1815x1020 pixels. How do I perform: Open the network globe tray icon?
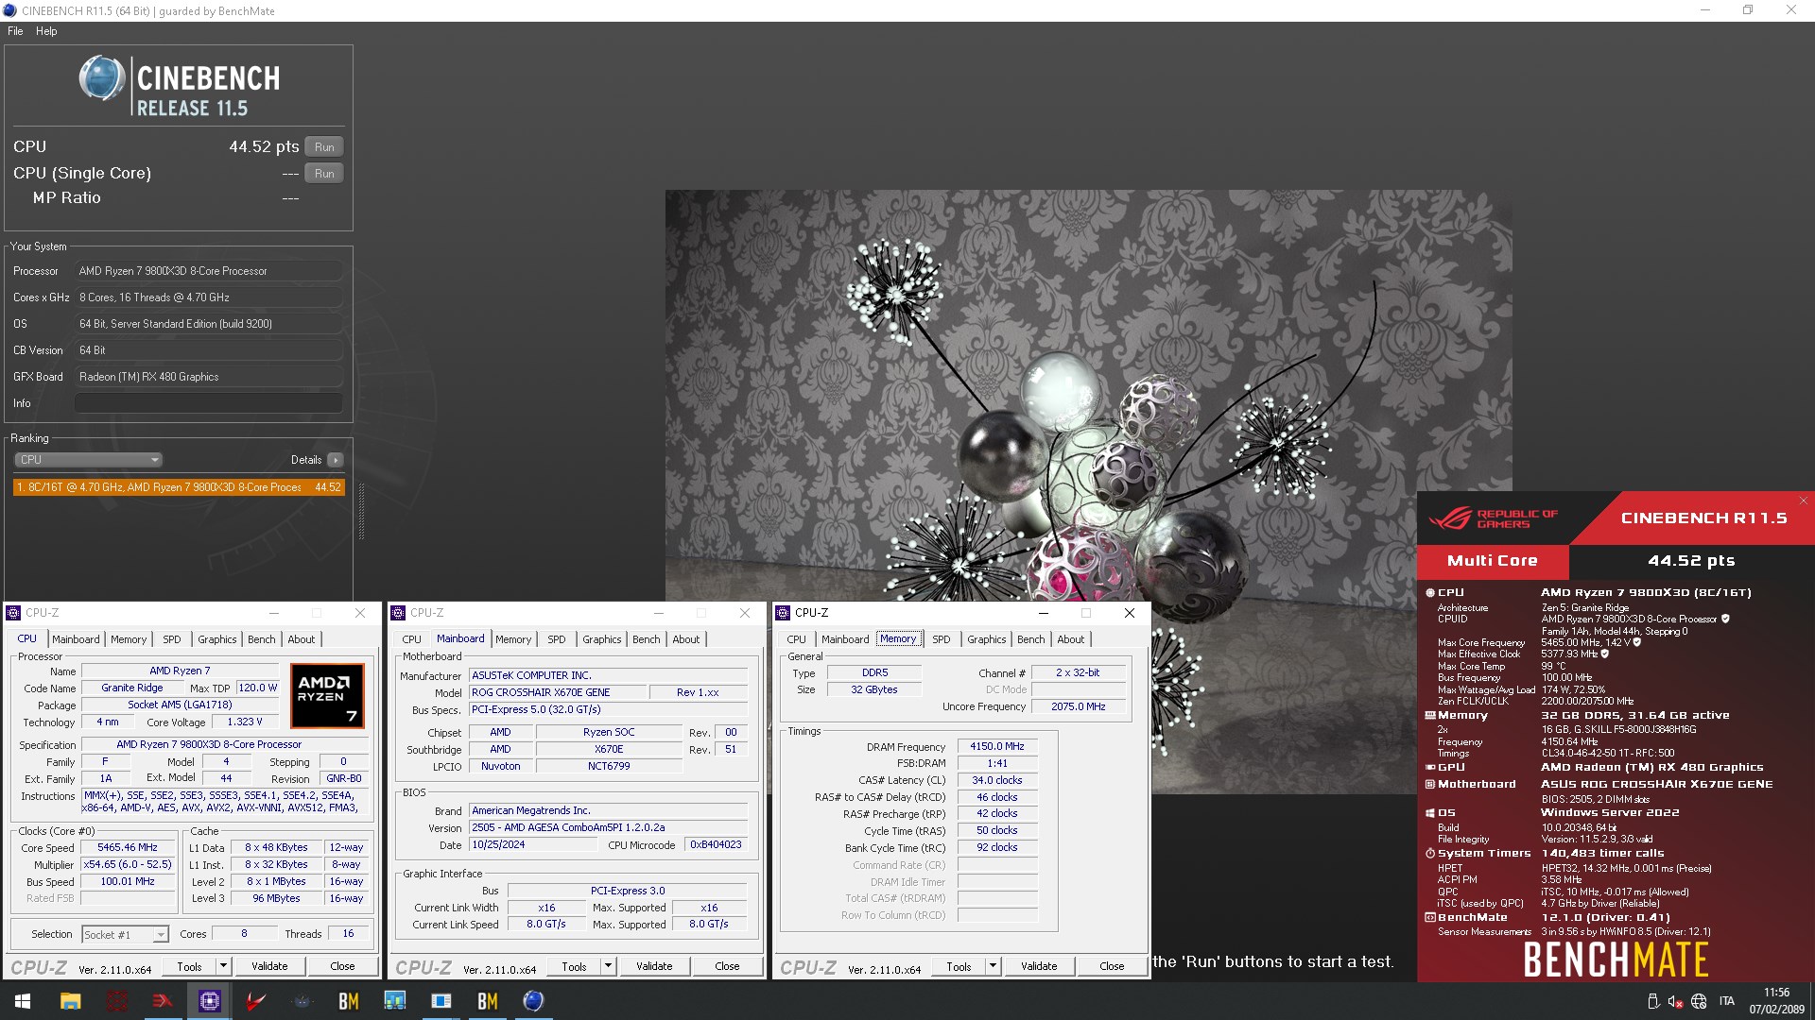tap(1699, 1001)
